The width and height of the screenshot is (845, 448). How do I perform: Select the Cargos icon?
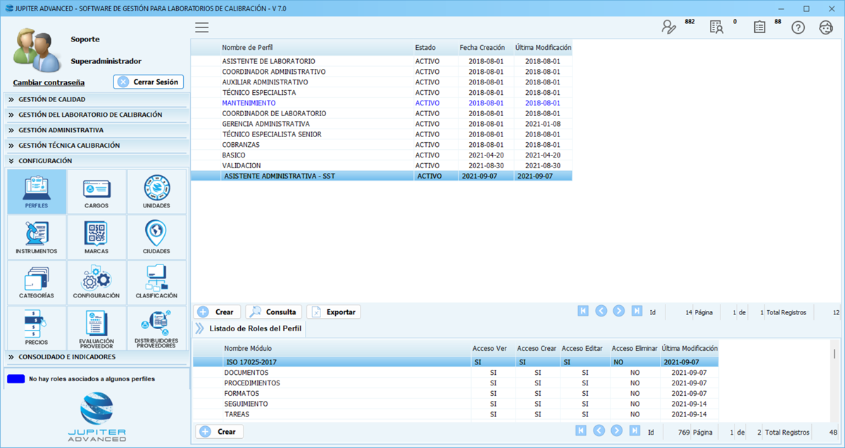[96, 191]
